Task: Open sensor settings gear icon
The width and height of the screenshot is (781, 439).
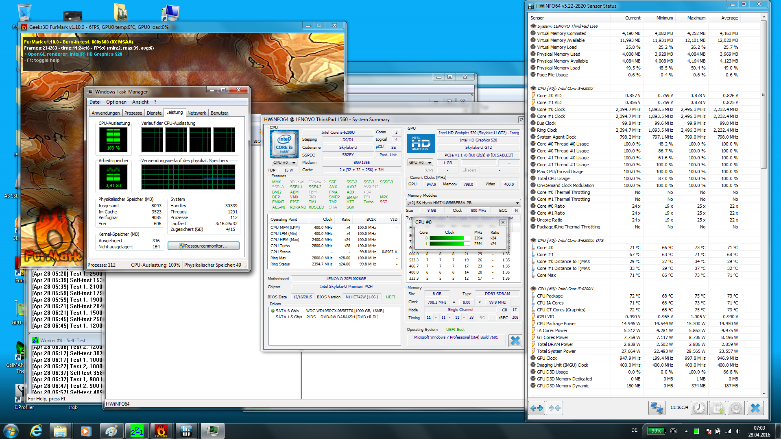Action: pos(736,408)
